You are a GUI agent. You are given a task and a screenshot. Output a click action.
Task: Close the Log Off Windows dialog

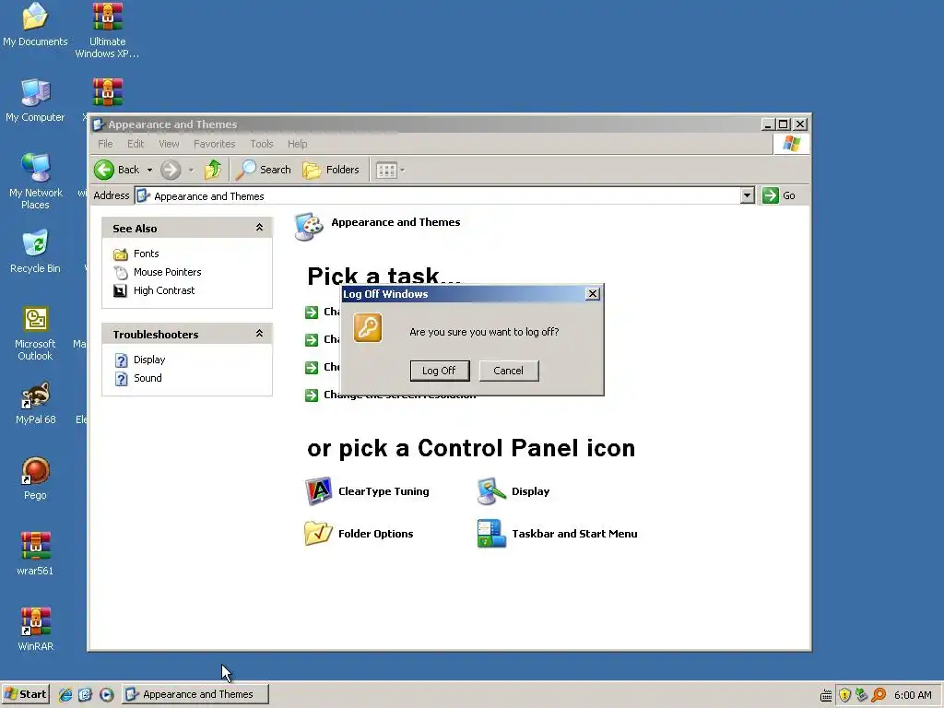click(x=593, y=294)
